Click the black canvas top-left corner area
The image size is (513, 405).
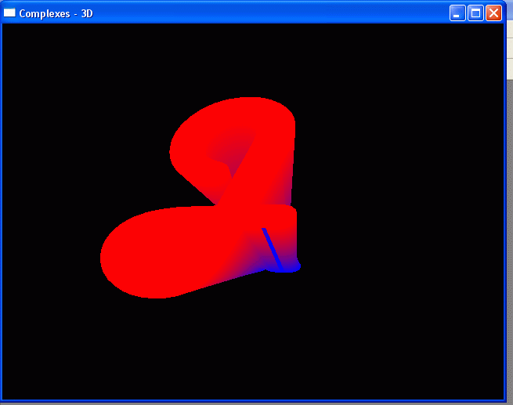pos(31,47)
